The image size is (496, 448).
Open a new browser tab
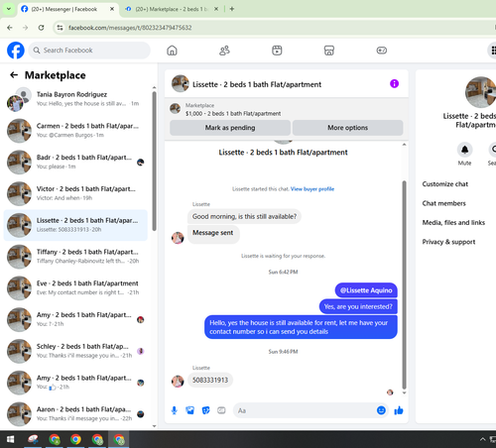coord(232,9)
